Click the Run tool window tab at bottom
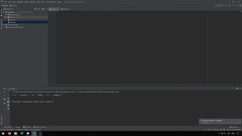 (x=17, y=127)
